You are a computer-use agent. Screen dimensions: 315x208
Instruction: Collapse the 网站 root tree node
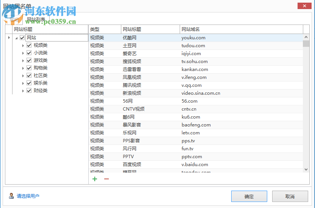click(16, 38)
